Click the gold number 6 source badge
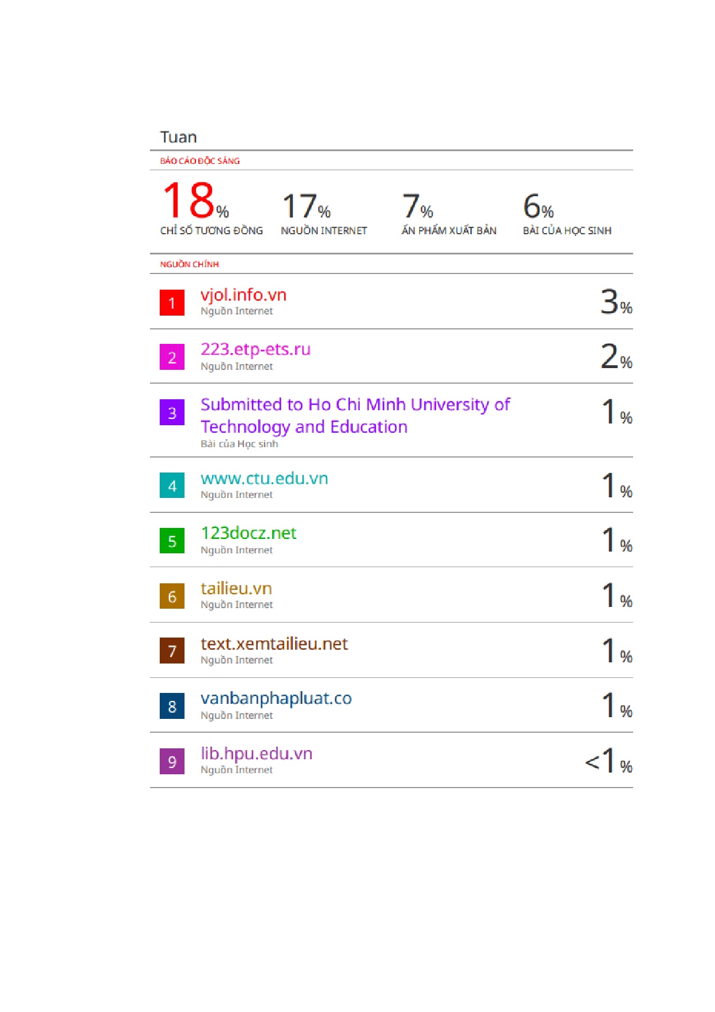The width and height of the screenshot is (715, 1012). [x=172, y=596]
